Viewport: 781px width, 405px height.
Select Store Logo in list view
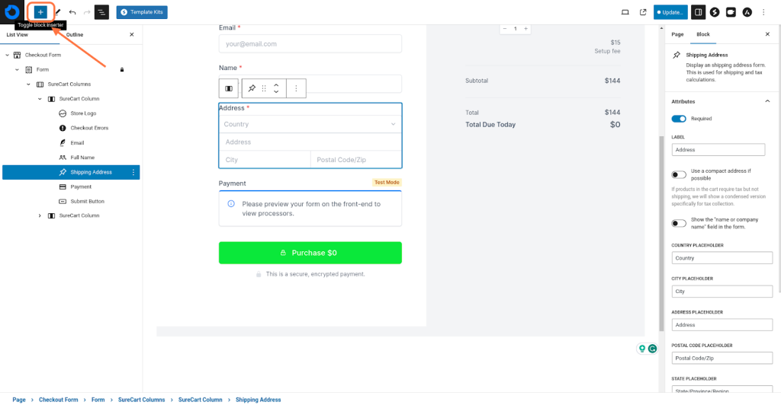[83, 113]
